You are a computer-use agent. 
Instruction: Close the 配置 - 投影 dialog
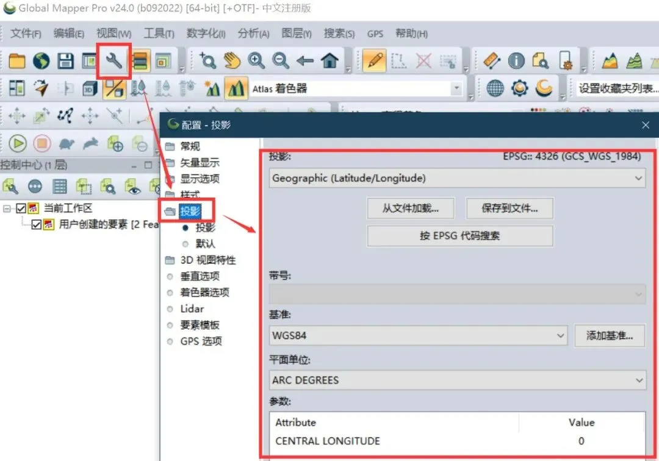click(646, 125)
